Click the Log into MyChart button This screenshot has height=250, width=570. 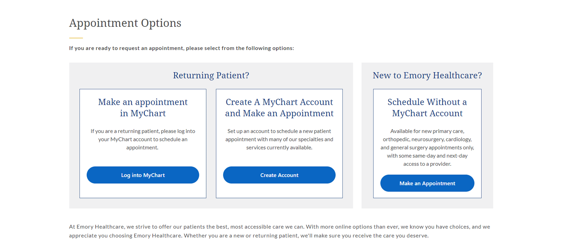tap(143, 175)
